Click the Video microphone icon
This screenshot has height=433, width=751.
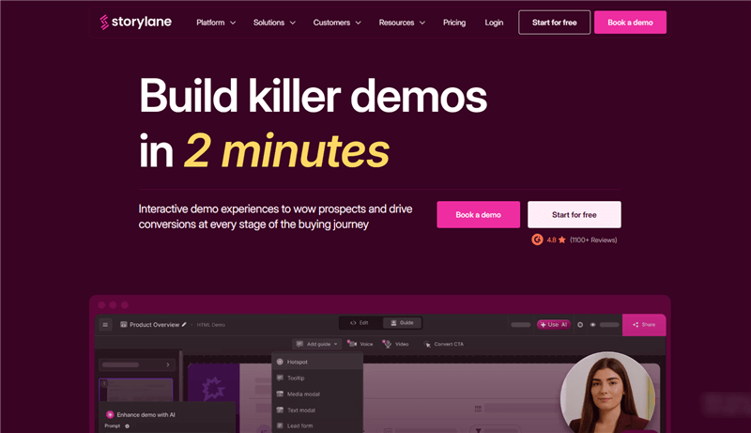pyautogui.click(x=387, y=344)
